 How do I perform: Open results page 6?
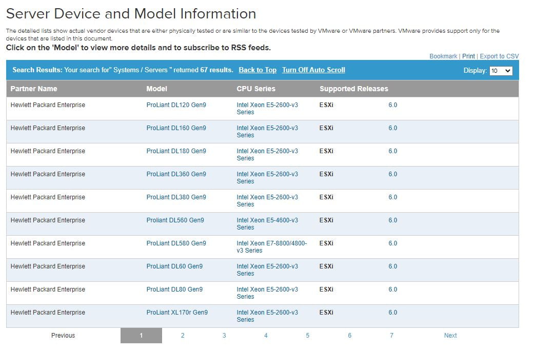tap(350, 336)
